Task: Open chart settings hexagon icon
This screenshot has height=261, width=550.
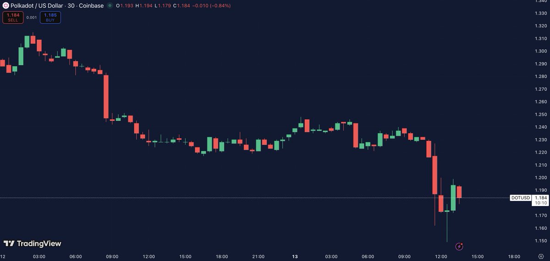Action: [541, 256]
